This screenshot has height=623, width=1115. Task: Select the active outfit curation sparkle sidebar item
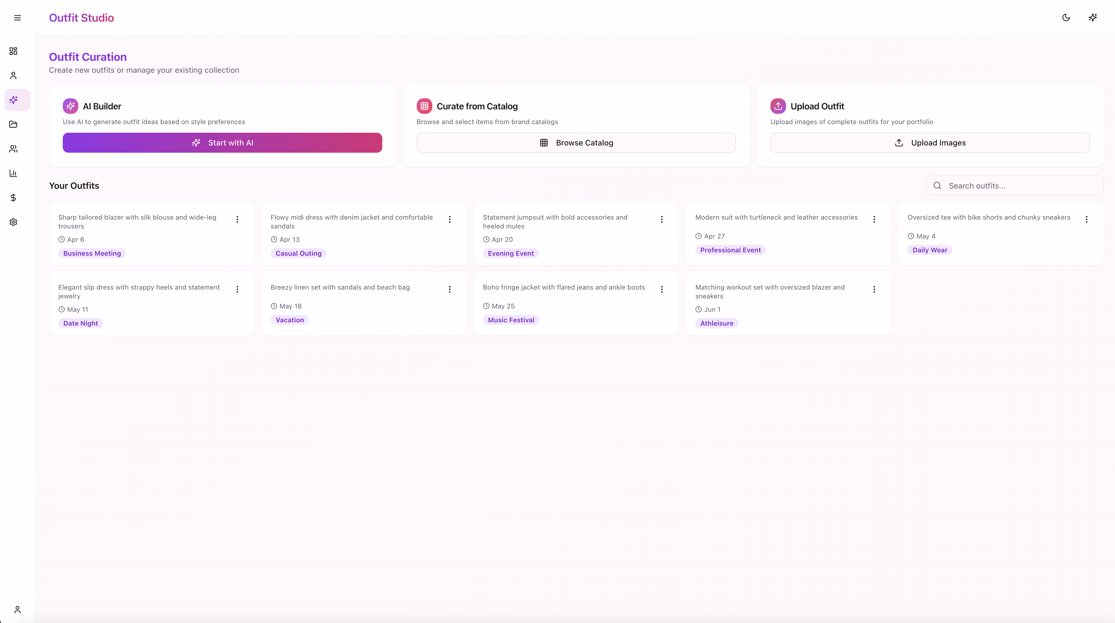click(x=13, y=100)
